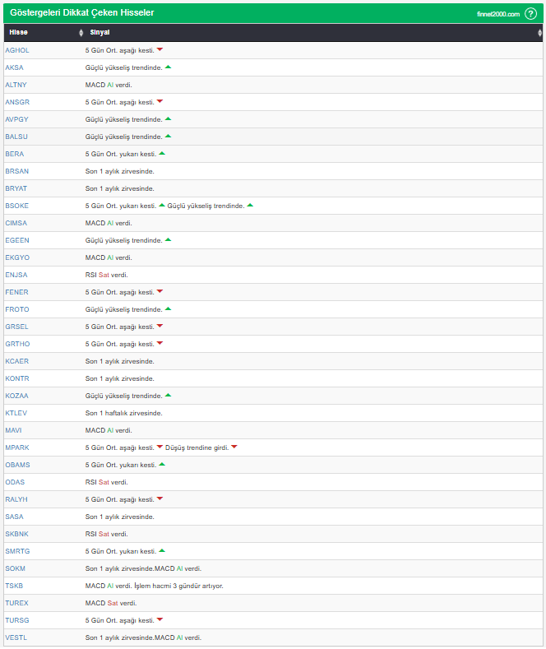This screenshot has height=649, width=546.
Task: Click the green up arrow in BERA row
Action: (162, 153)
